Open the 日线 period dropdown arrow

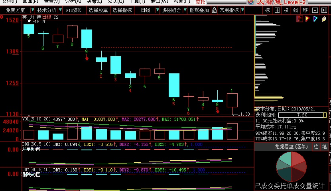[157, 10]
